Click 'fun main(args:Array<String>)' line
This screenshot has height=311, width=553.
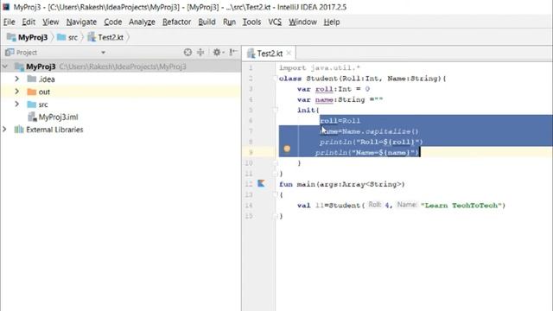(x=342, y=184)
